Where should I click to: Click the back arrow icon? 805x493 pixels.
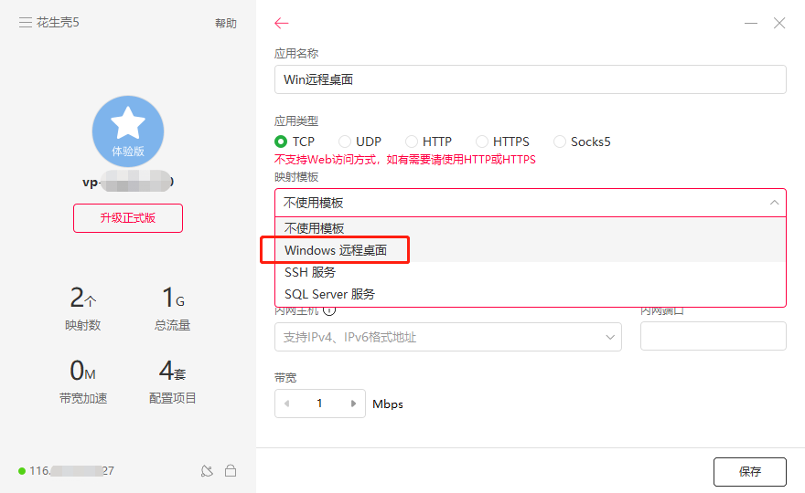click(x=282, y=24)
